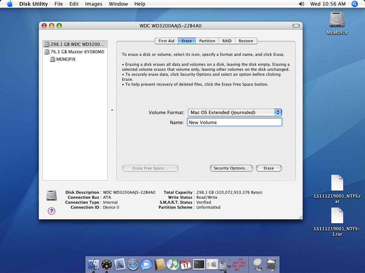Click the Erase Free Space button
This screenshot has height=273, width=365.
click(150, 168)
